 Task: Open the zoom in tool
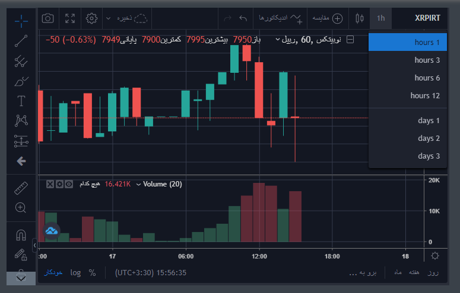21,208
